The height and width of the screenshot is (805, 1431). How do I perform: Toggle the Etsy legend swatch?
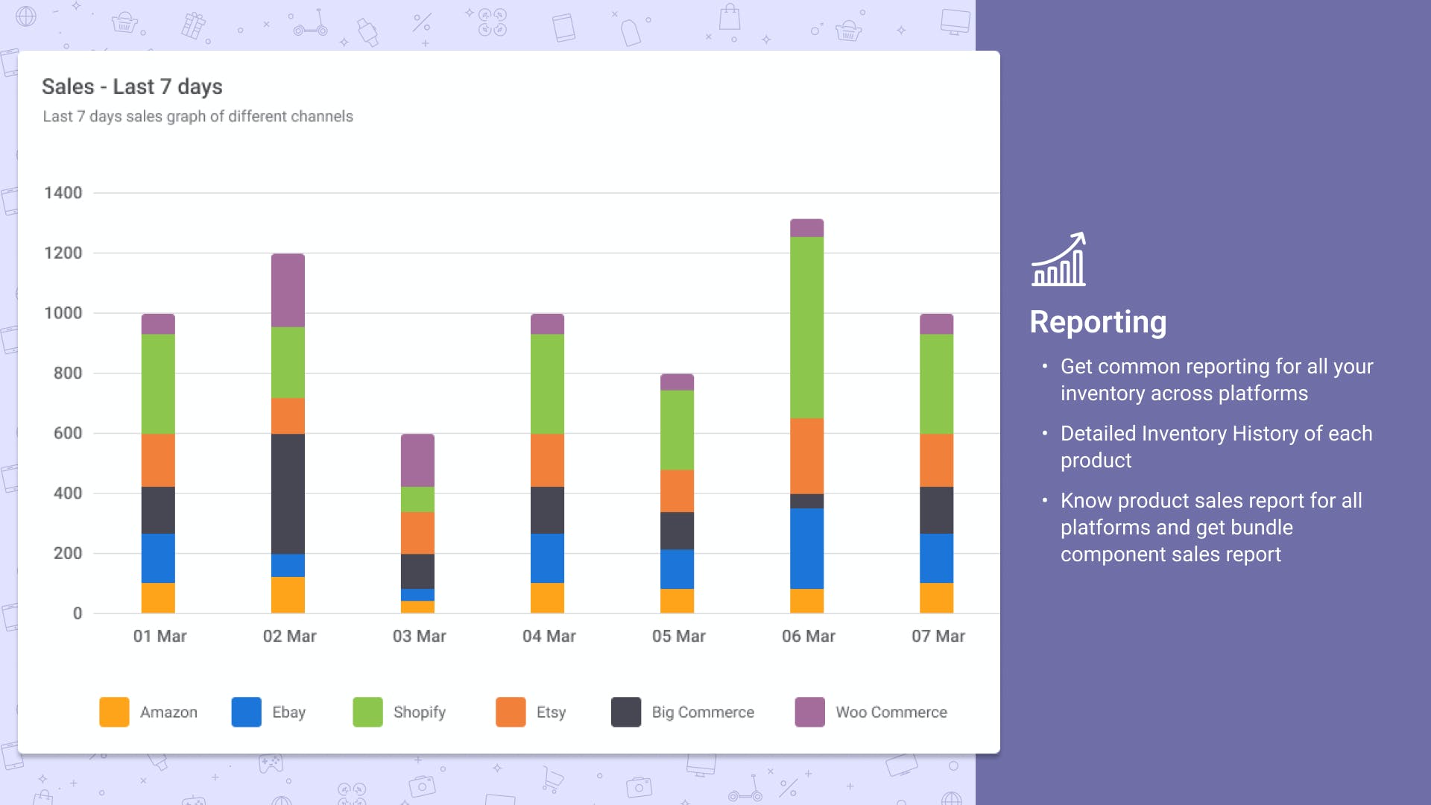511,712
